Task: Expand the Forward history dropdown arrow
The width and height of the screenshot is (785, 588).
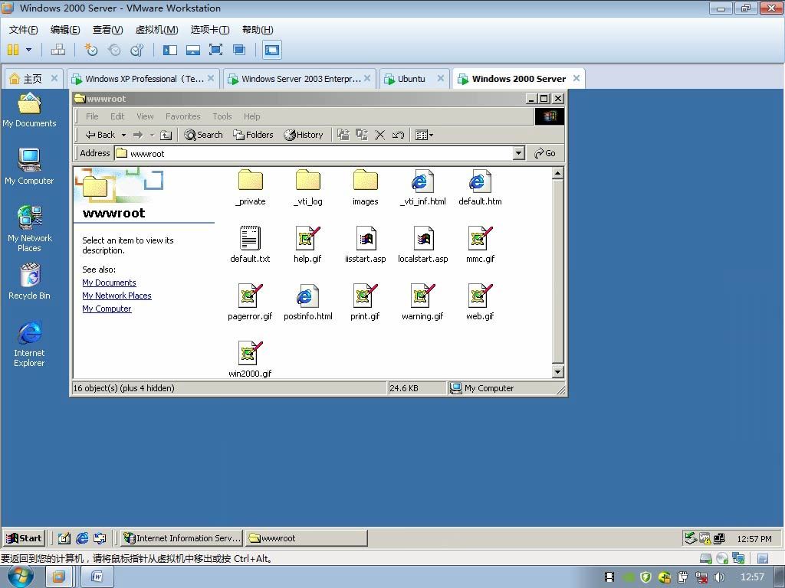Action: [152, 135]
